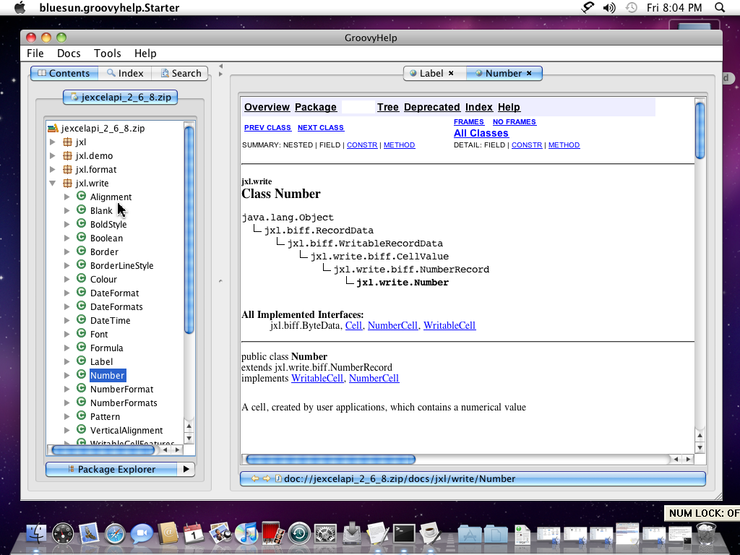The width and height of the screenshot is (740, 555).
Task: Launch Terminal from the Dock
Action: tap(403, 534)
